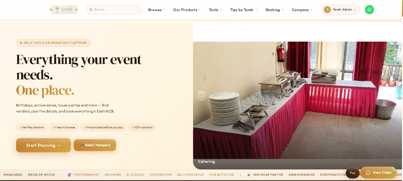Select Birthday Parties in the ticker

coord(268,175)
